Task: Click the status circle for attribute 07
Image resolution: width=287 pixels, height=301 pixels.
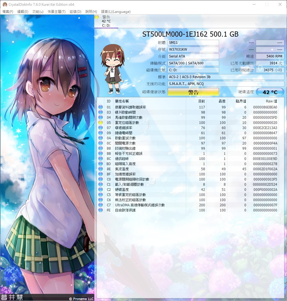Action: pos(101,128)
